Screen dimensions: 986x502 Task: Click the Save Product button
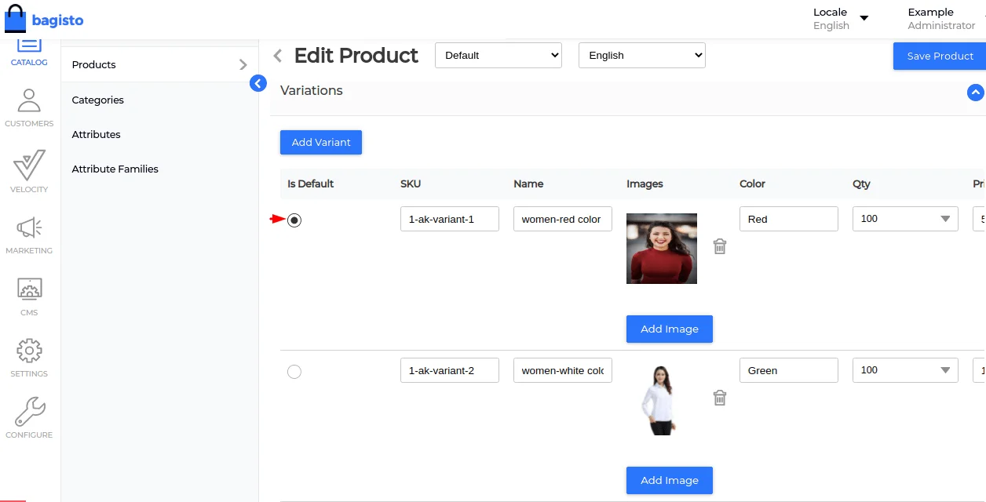[940, 56]
